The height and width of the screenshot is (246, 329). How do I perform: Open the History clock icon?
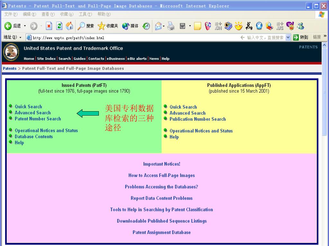(146, 26)
